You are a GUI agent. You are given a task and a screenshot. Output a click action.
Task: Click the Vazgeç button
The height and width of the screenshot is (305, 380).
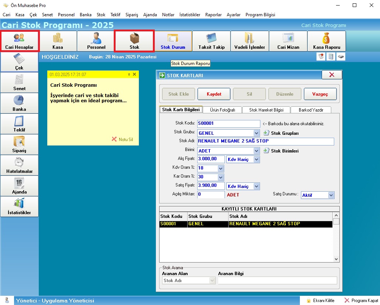tap(320, 94)
